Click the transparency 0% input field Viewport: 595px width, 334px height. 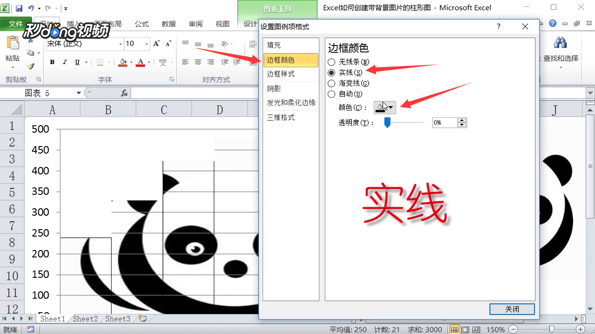click(x=445, y=123)
